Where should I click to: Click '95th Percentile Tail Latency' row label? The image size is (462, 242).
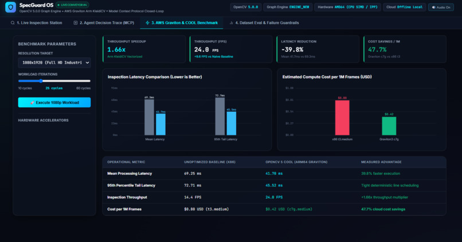click(x=131, y=185)
